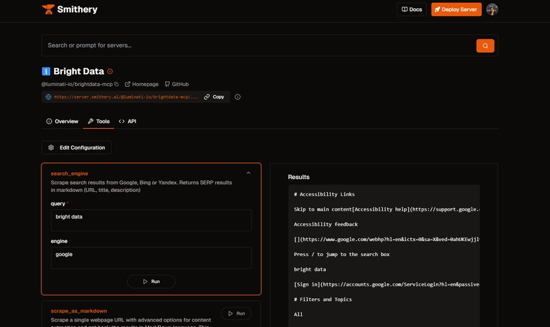Click the Smithery logo icon

pyautogui.click(x=48, y=10)
